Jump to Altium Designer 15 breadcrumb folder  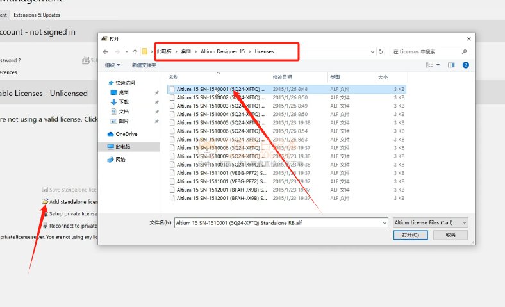222,51
